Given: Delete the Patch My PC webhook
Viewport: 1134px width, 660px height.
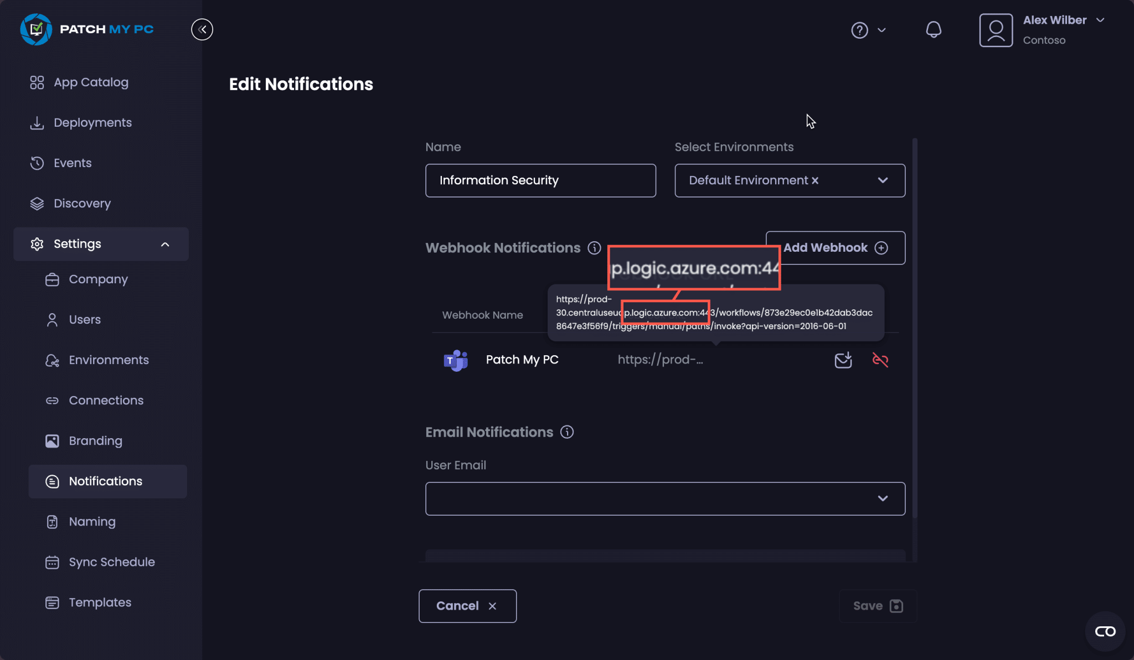Looking at the screenshot, I should pyautogui.click(x=880, y=360).
